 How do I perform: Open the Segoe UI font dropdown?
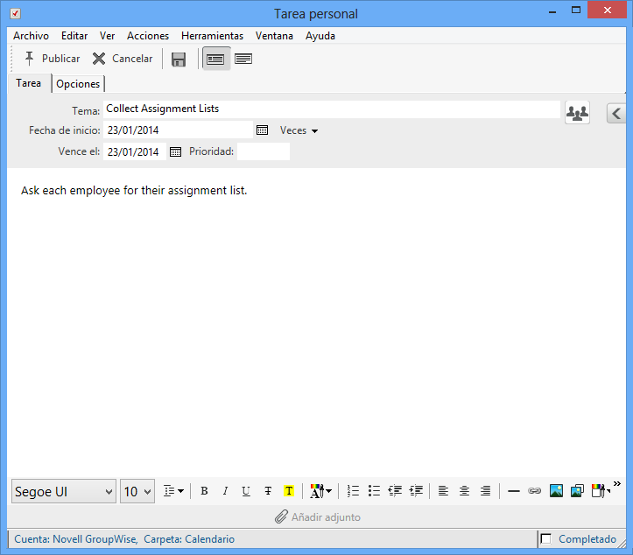[x=64, y=491]
